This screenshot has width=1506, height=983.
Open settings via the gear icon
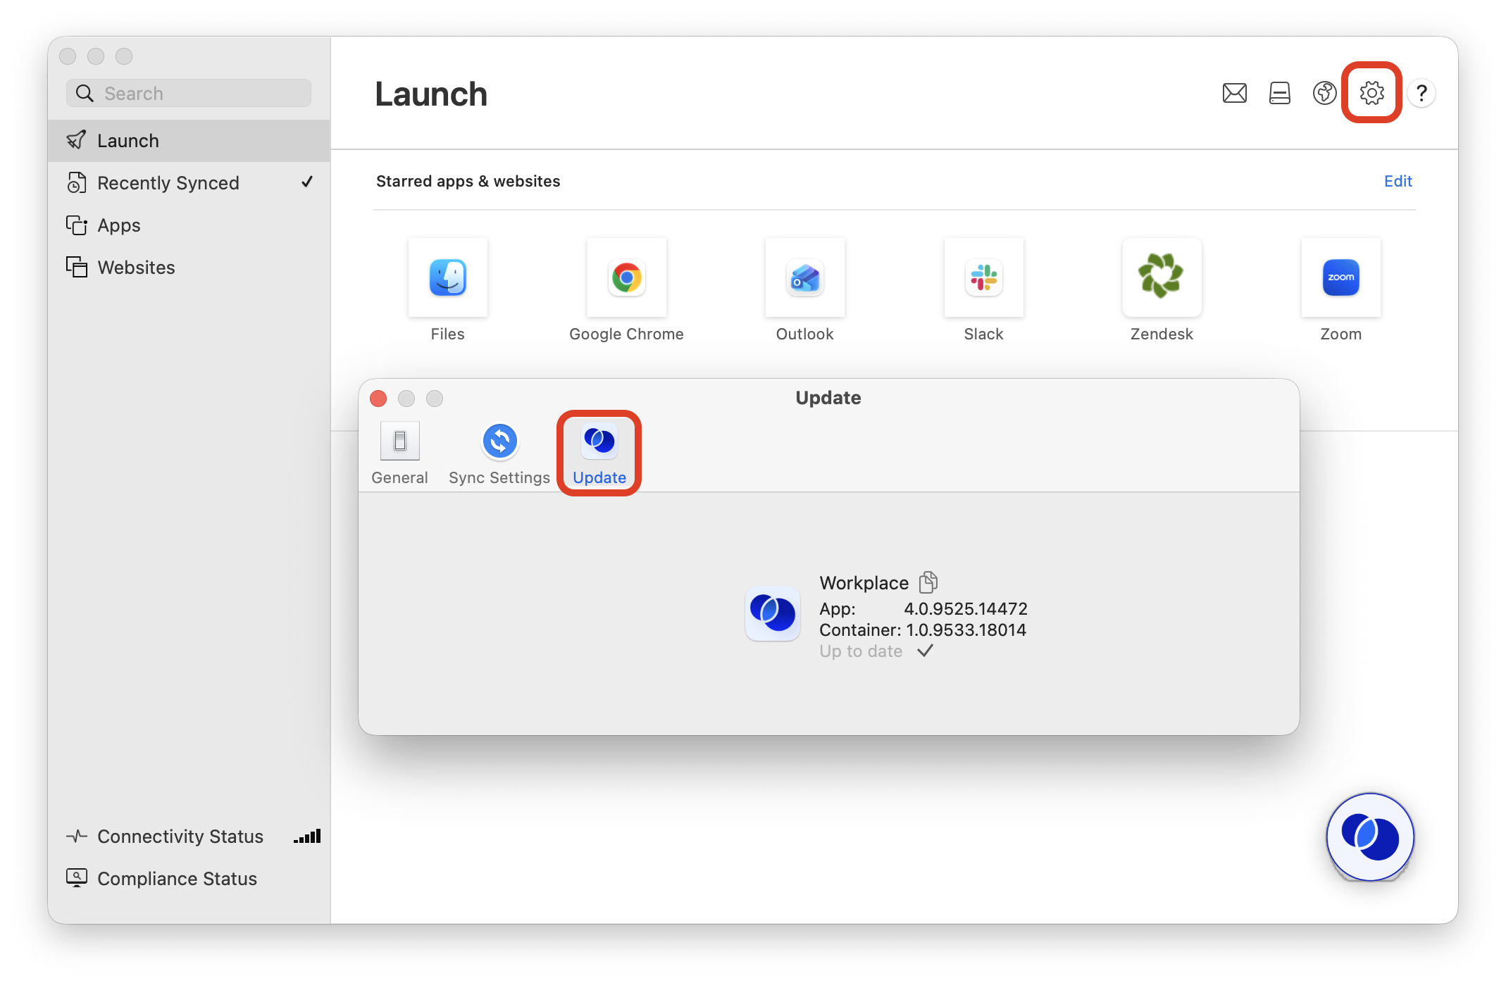click(1371, 93)
